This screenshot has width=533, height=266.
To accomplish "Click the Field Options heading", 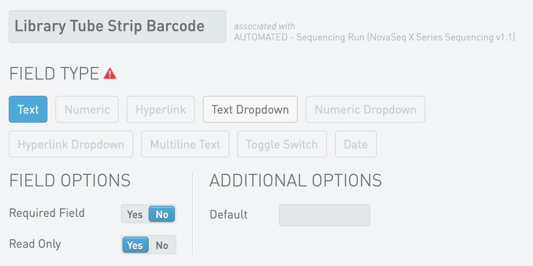I will (70, 180).
